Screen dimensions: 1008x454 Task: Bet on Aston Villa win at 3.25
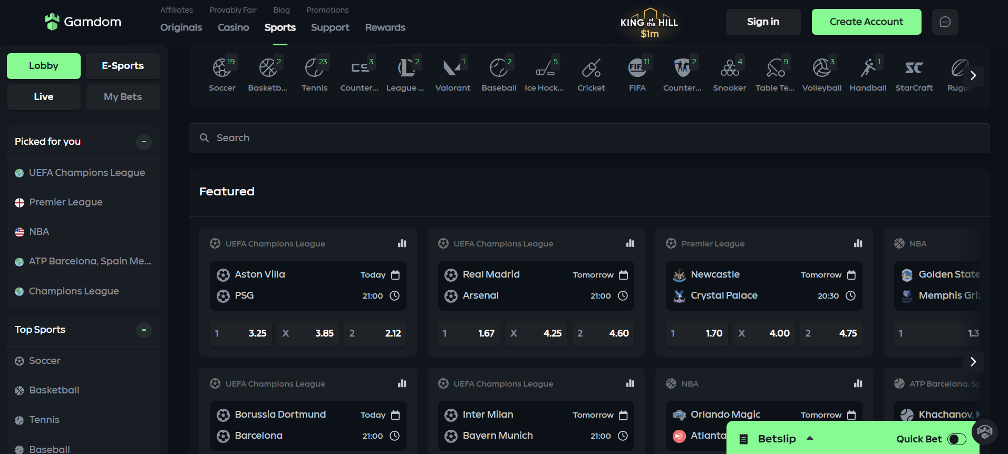[241, 333]
